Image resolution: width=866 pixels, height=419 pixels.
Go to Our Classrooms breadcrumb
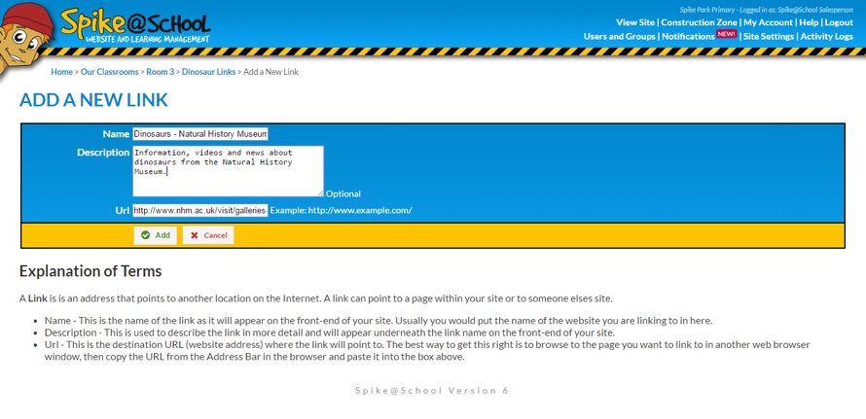click(x=109, y=72)
